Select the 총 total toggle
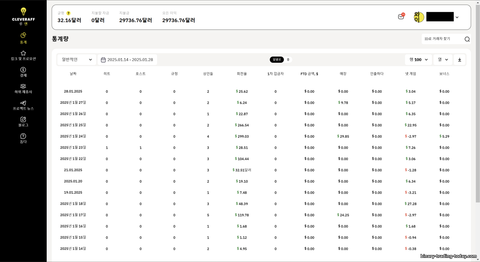Screen dimensions: 480x262 pos(288,60)
